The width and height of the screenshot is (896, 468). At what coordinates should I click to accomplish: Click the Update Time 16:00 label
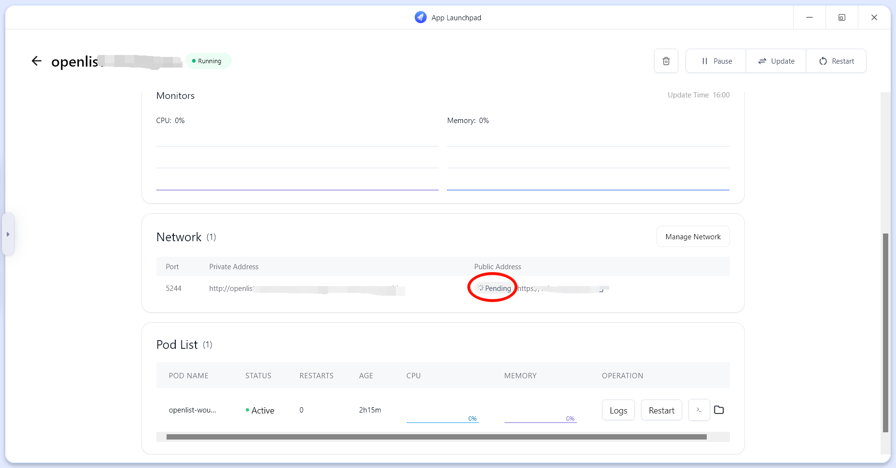[x=699, y=95]
